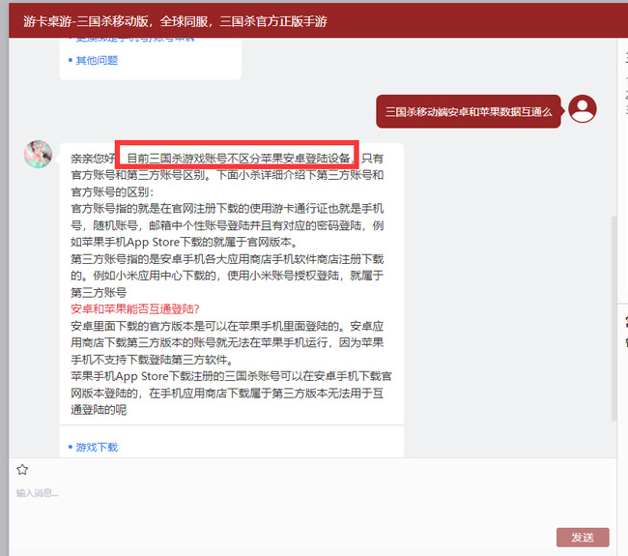This screenshot has height=556, width=628.
Task: Click the customer service agent avatar
Action: tap(38, 154)
